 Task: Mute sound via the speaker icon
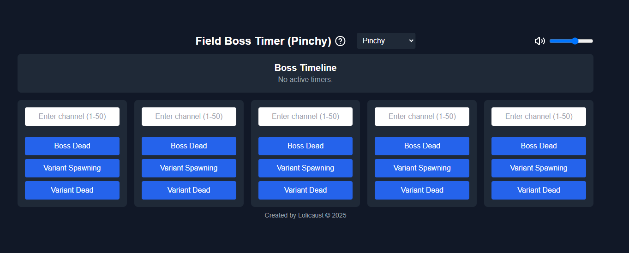[x=539, y=41]
